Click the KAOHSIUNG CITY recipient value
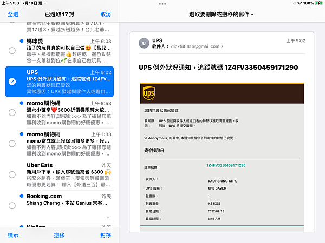This screenshot has width=325, height=243. click(222, 181)
